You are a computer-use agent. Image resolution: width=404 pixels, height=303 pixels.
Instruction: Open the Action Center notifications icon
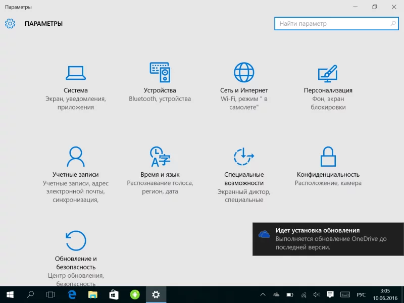pos(330,294)
